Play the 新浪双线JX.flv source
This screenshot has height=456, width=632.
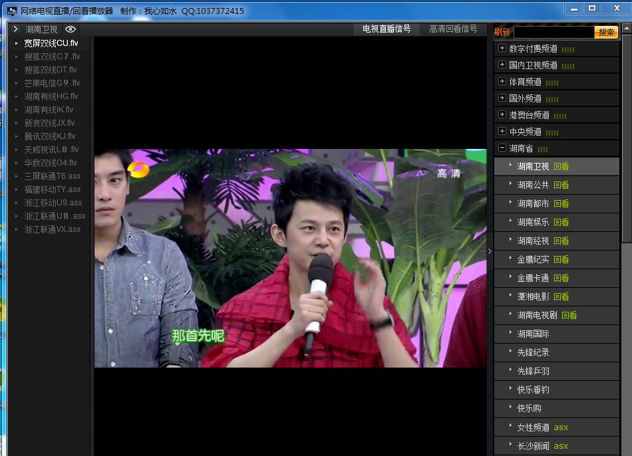(x=49, y=123)
